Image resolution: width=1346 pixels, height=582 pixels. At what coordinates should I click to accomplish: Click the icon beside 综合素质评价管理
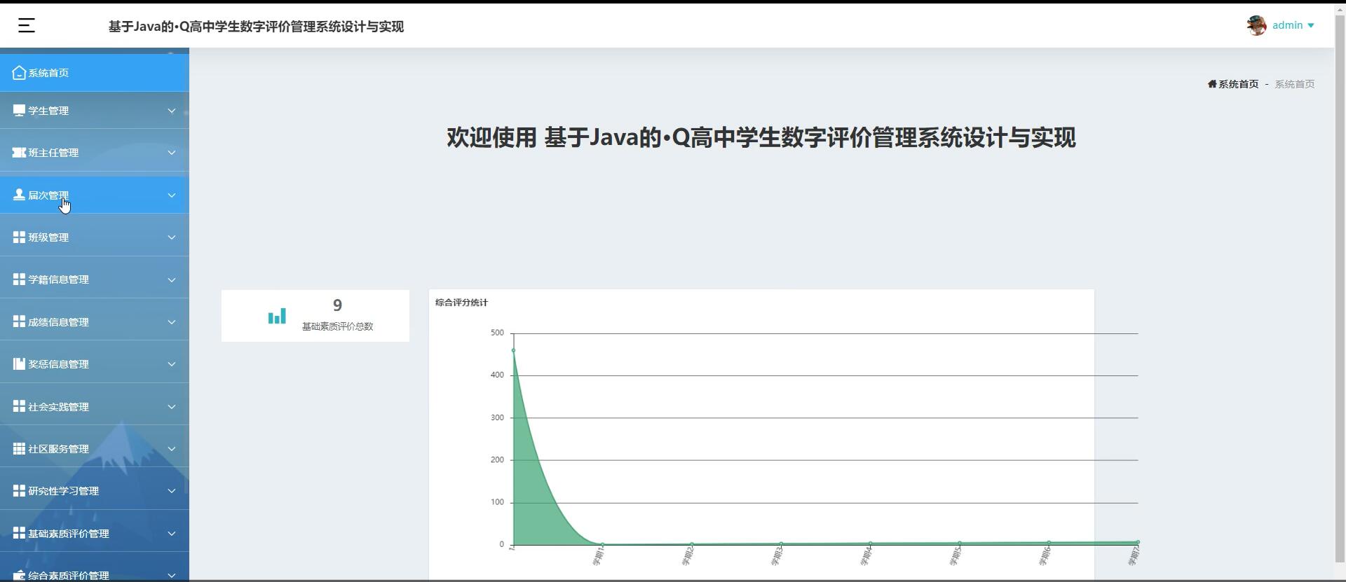tap(19, 576)
